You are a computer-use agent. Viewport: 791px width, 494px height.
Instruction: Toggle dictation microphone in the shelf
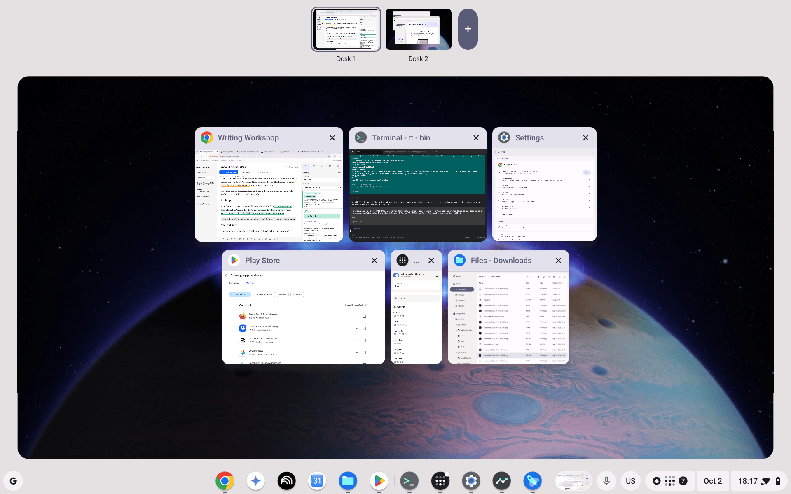tap(606, 481)
